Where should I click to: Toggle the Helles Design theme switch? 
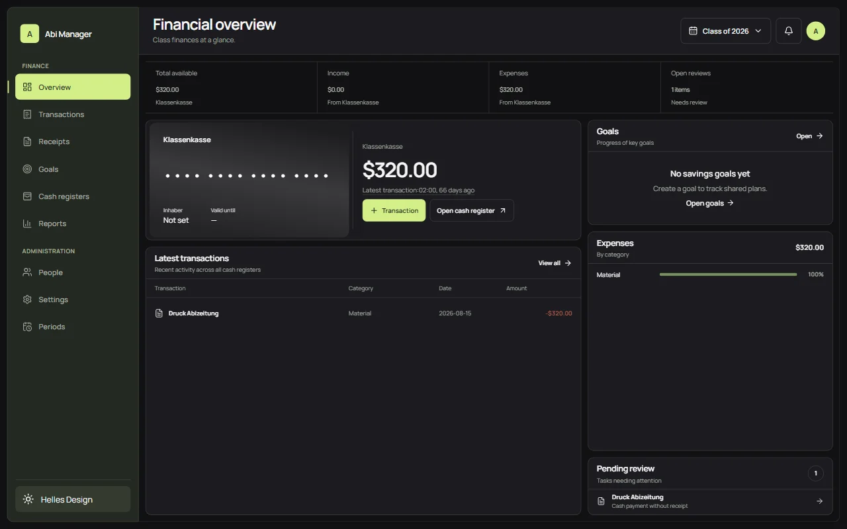coord(73,499)
